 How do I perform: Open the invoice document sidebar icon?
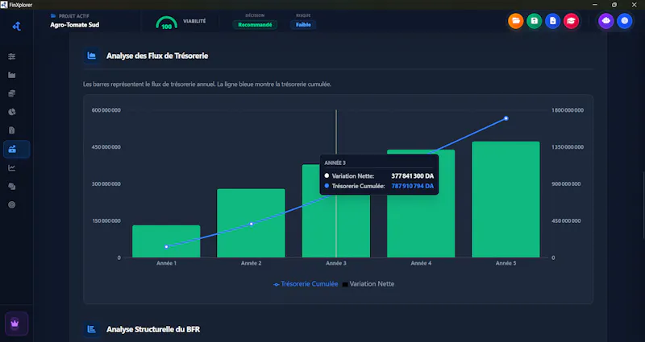pyautogui.click(x=12, y=130)
